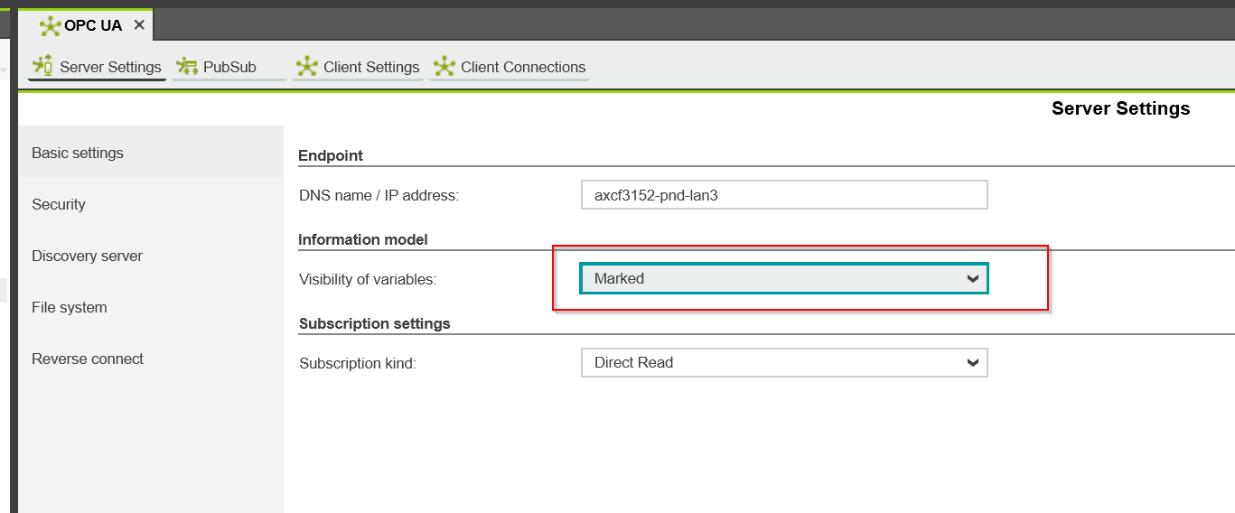Go to Discovery server settings
Image resolution: width=1235 pixels, height=513 pixels.
coord(151,256)
